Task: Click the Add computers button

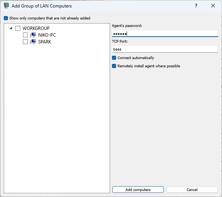Action: tap(138, 190)
